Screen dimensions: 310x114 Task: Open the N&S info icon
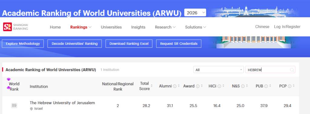pyautogui.click(x=243, y=86)
